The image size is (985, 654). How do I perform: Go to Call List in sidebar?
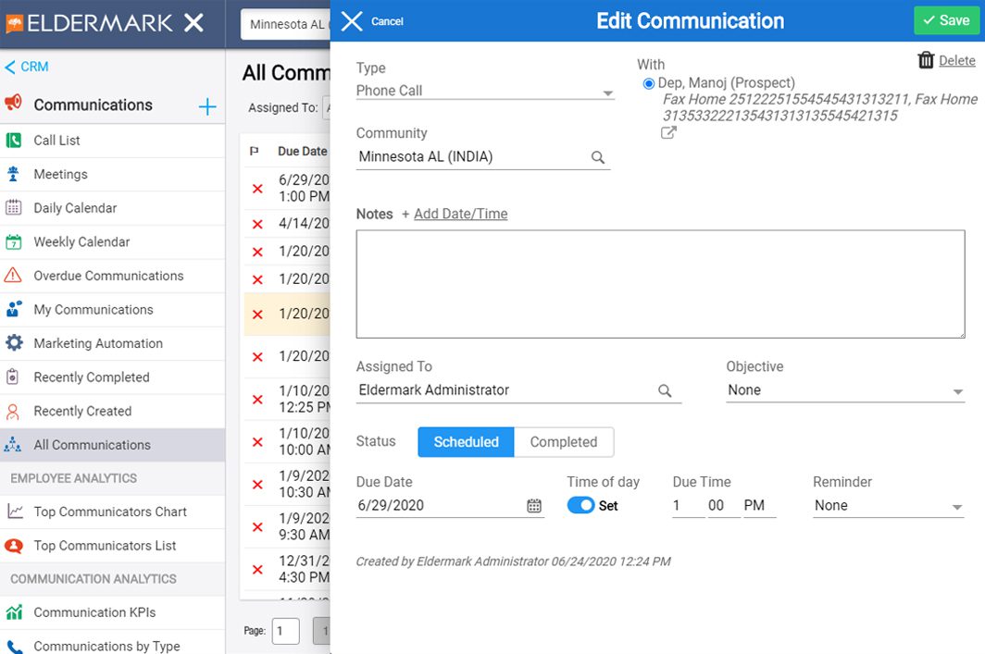point(112,141)
